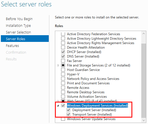Select Deployment Server (Installed) row text
Image resolution: width=148 pixels, height=124 pixels.
(94, 110)
